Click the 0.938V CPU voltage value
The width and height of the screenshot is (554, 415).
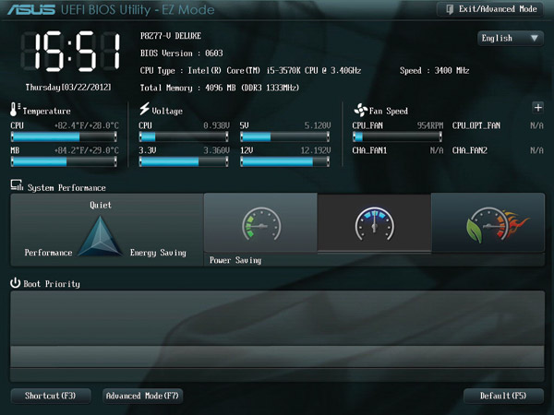point(217,125)
